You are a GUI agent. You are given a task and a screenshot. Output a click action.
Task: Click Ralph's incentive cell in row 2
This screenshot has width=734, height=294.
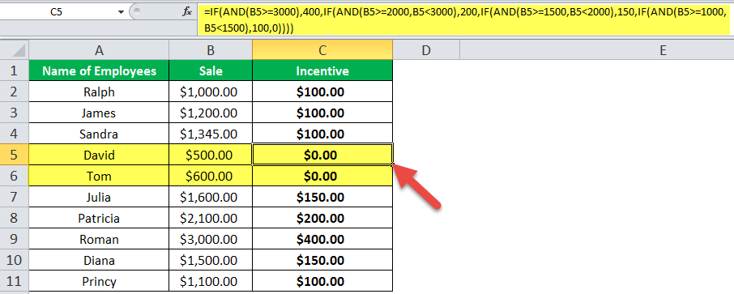tap(322, 92)
